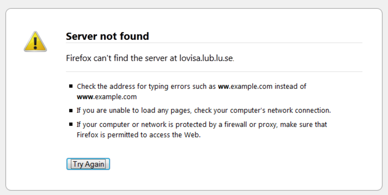Click the firewall or proxy tip sentence
The height and width of the screenshot is (195, 388).
tap(202, 129)
